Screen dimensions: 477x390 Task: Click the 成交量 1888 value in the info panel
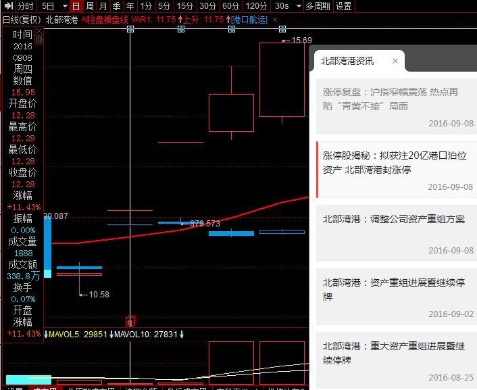23,253
